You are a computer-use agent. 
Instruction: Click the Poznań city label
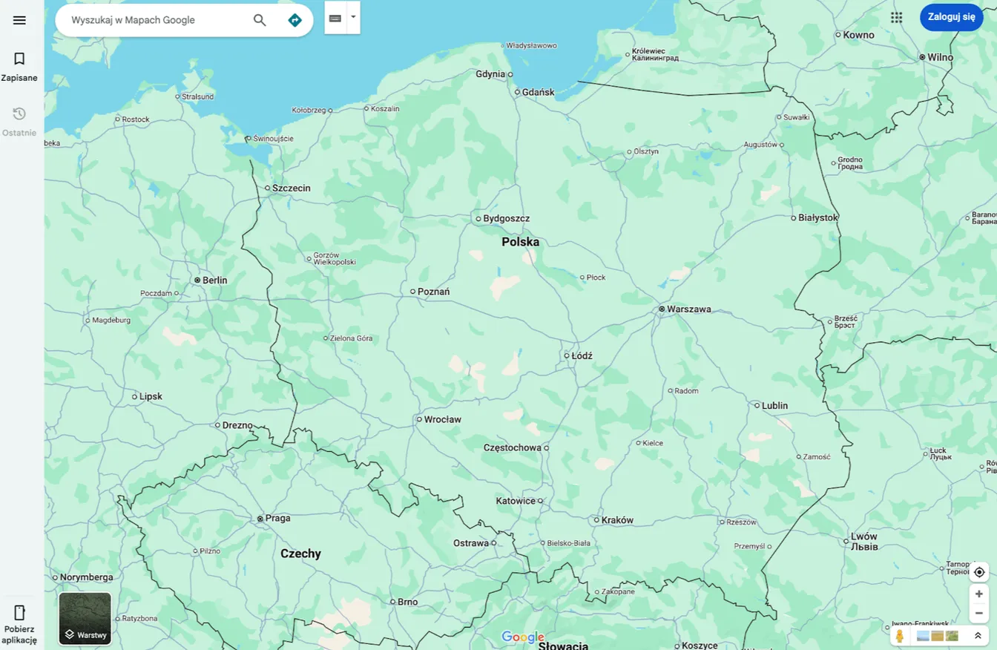click(434, 292)
